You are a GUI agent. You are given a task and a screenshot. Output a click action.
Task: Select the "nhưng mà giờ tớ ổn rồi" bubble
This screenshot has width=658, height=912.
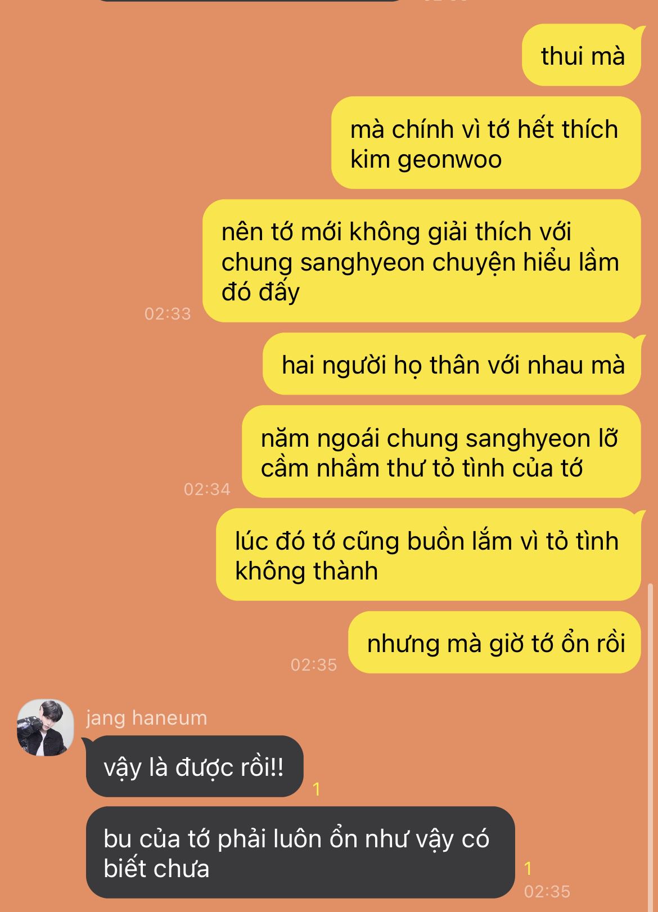pos(494,643)
